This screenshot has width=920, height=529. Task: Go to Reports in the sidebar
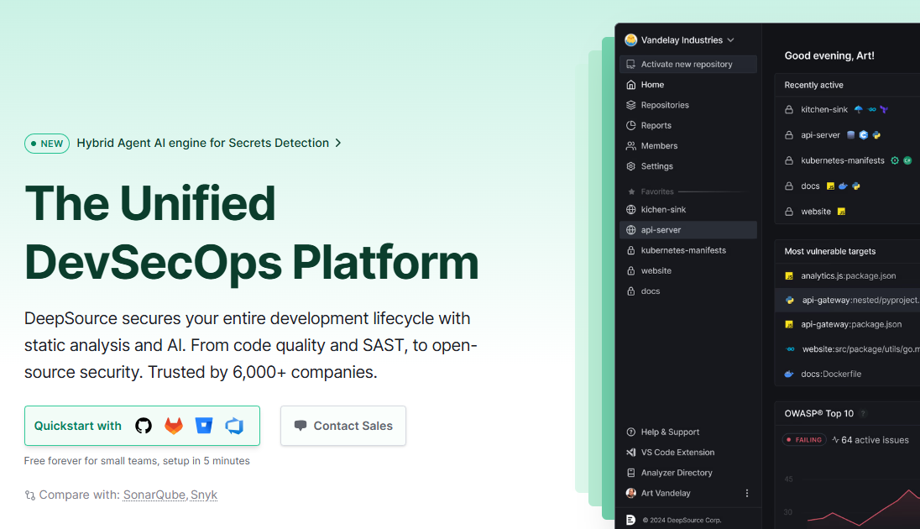(x=656, y=125)
